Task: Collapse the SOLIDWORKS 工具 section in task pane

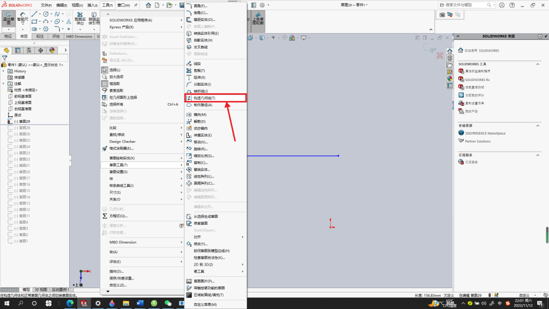Action: [x=538, y=64]
